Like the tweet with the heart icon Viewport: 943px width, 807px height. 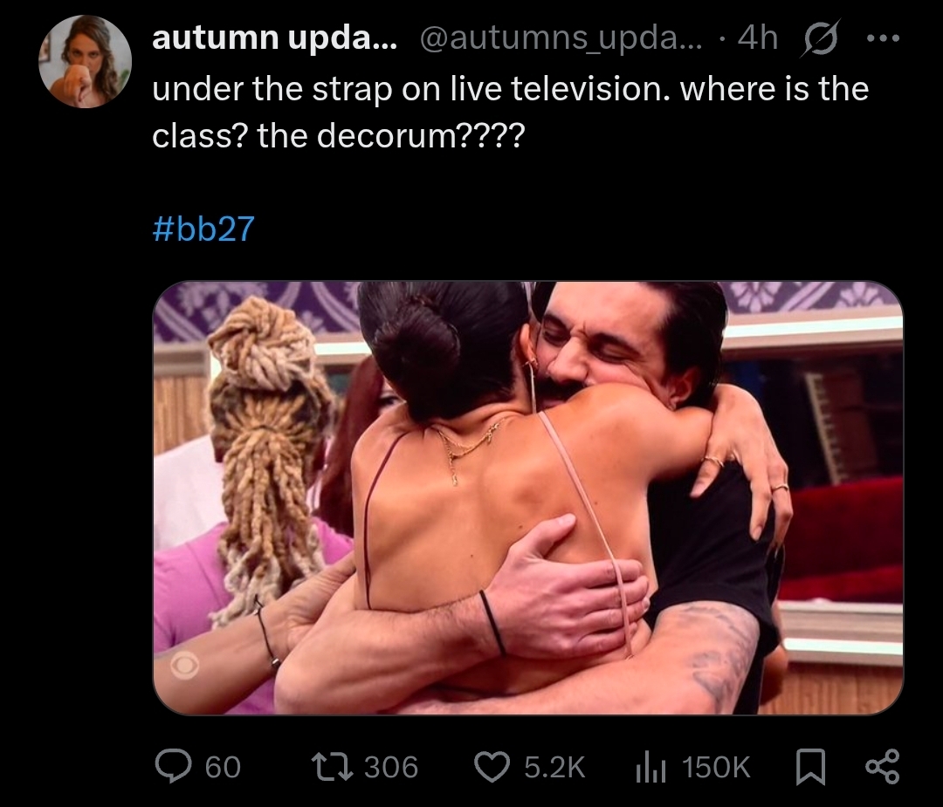click(x=492, y=768)
